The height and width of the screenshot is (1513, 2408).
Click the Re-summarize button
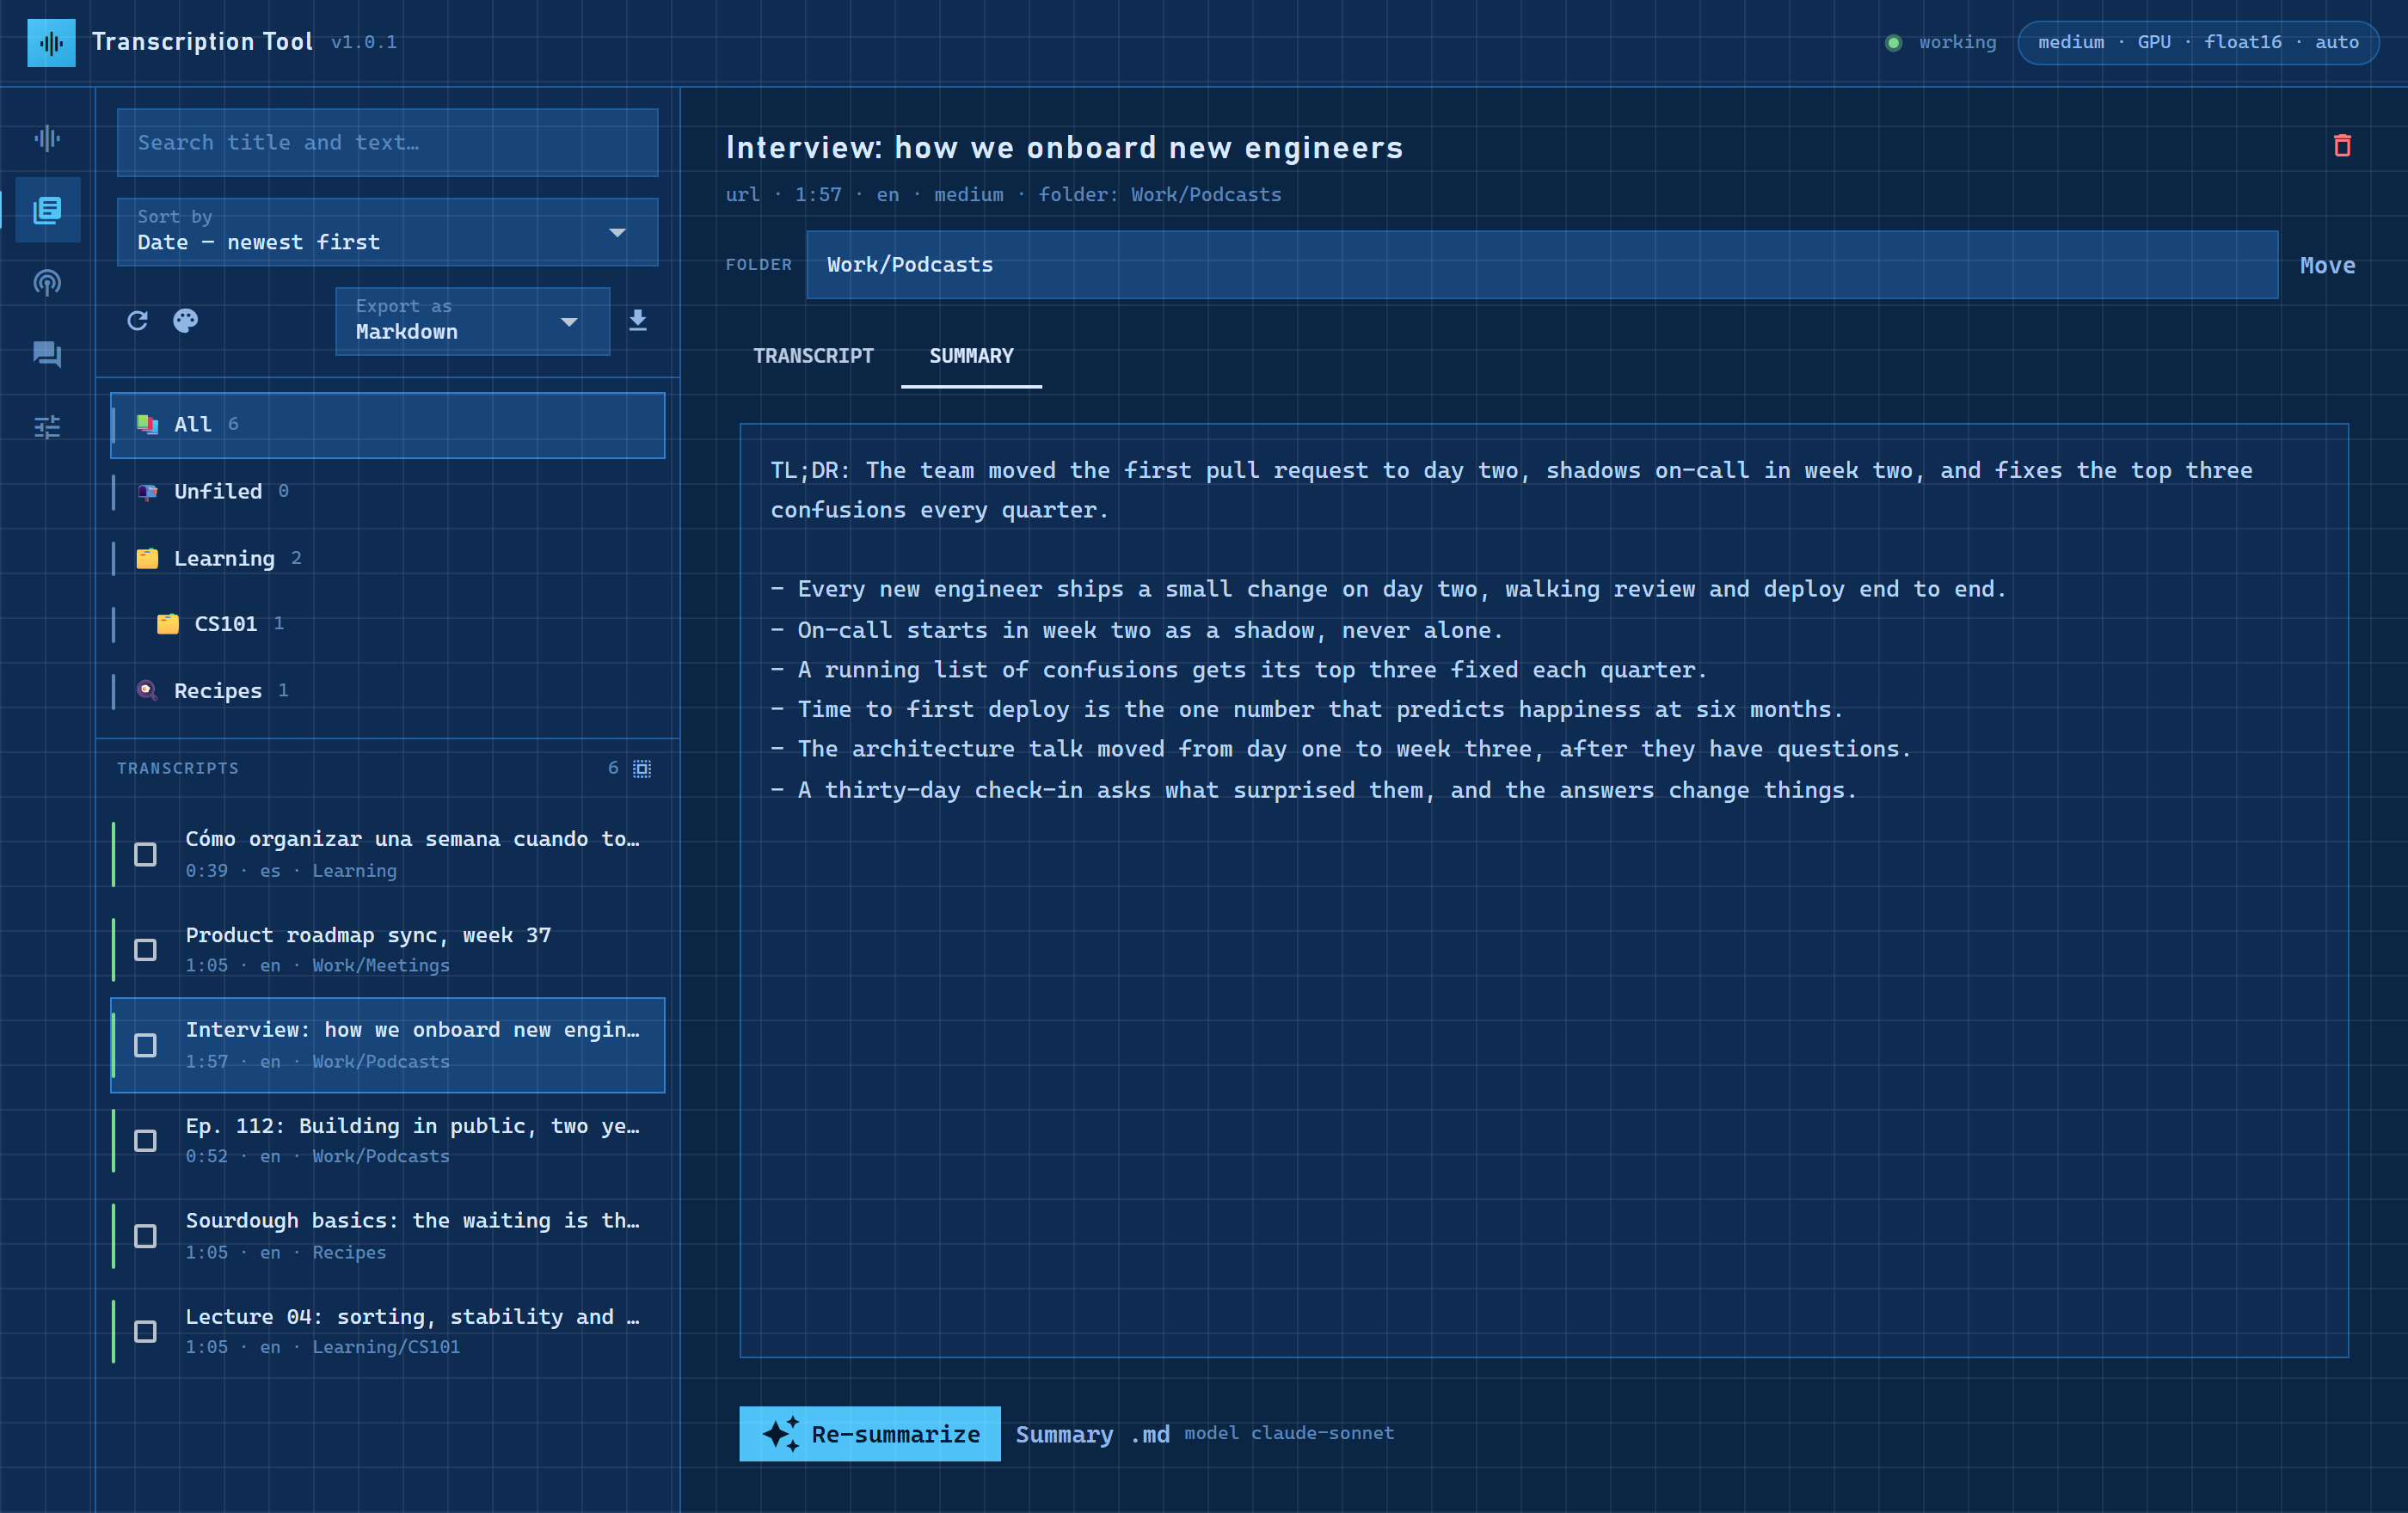(869, 1434)
